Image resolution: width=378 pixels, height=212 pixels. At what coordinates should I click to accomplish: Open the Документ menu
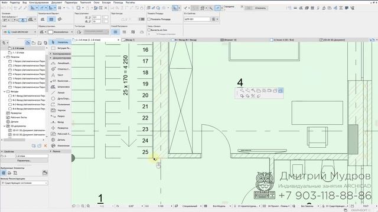(57, 2)
